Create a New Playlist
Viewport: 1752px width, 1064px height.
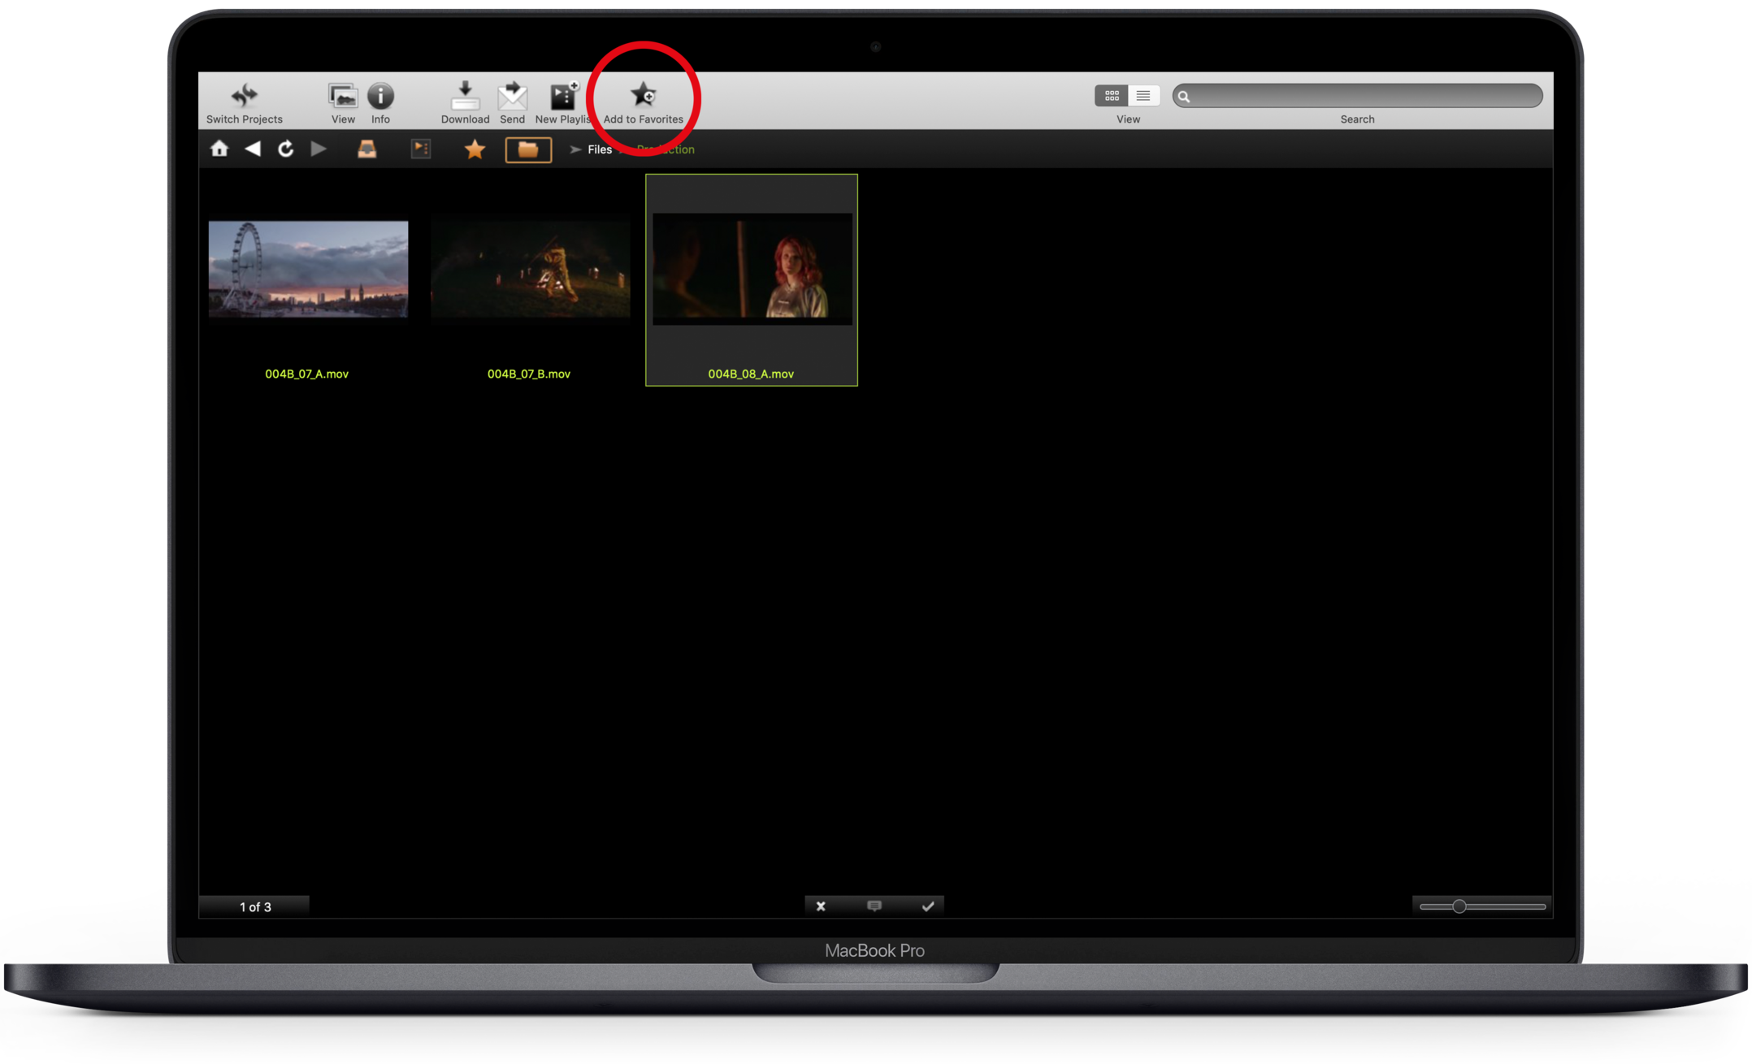coord(562,96)
